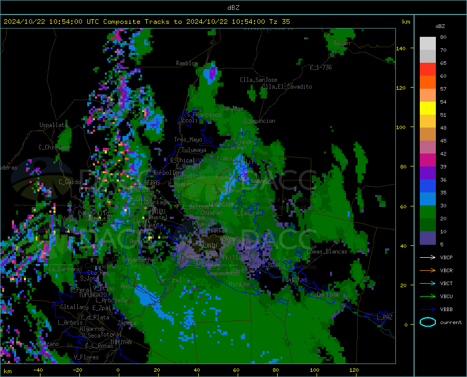Click the 'Tz 35' header value
The height and width of the screenshot is (377, 467).
coord(279,22)
